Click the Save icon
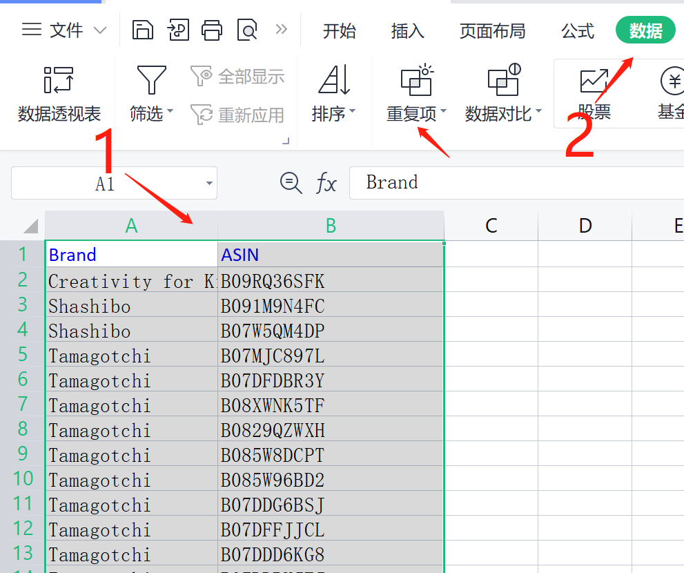The width and height of the screenshot is (684, 573). click(143, 30)
